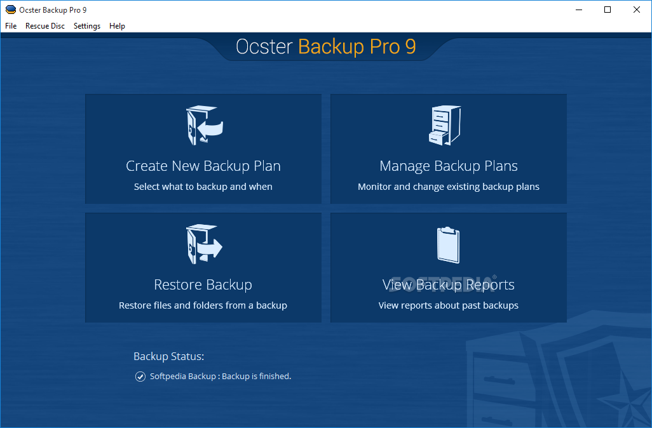This screenshot has height=428, width=652.
Task: Click the backup finished checkmark status icon
Action: [140, 377]
